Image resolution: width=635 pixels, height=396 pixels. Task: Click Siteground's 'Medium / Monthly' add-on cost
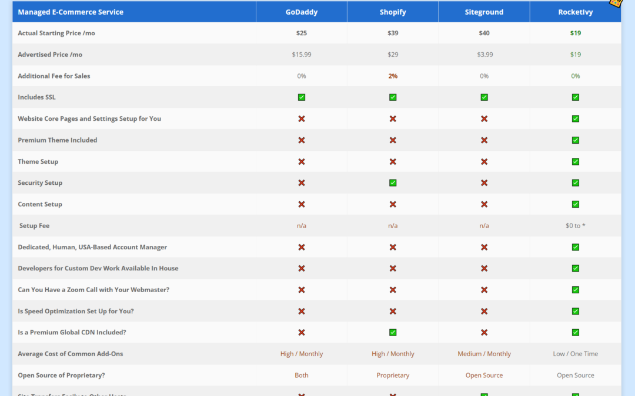pyautogui.click(x=484, y=354)
